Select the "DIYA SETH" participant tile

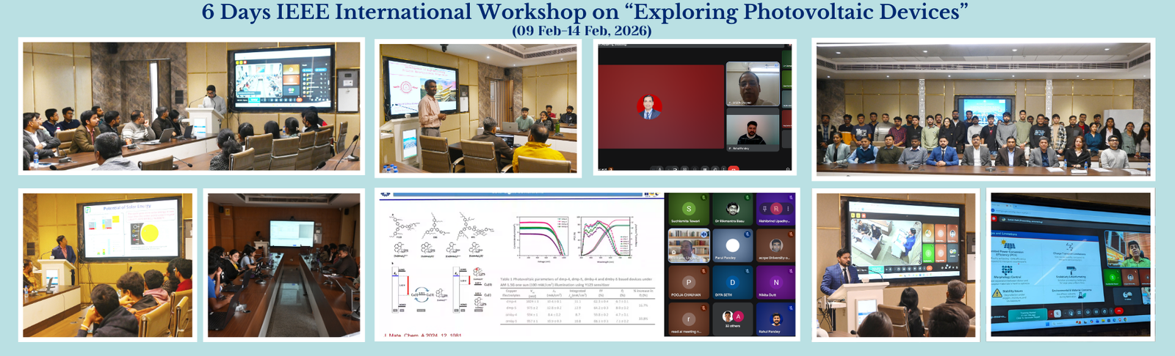732,282
